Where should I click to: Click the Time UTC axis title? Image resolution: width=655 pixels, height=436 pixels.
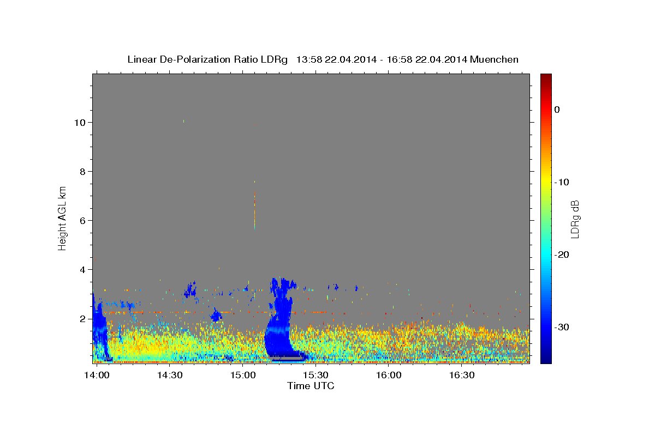point(311,386)
